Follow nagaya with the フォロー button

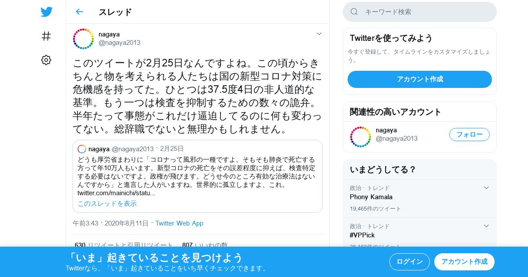point(469,135)
